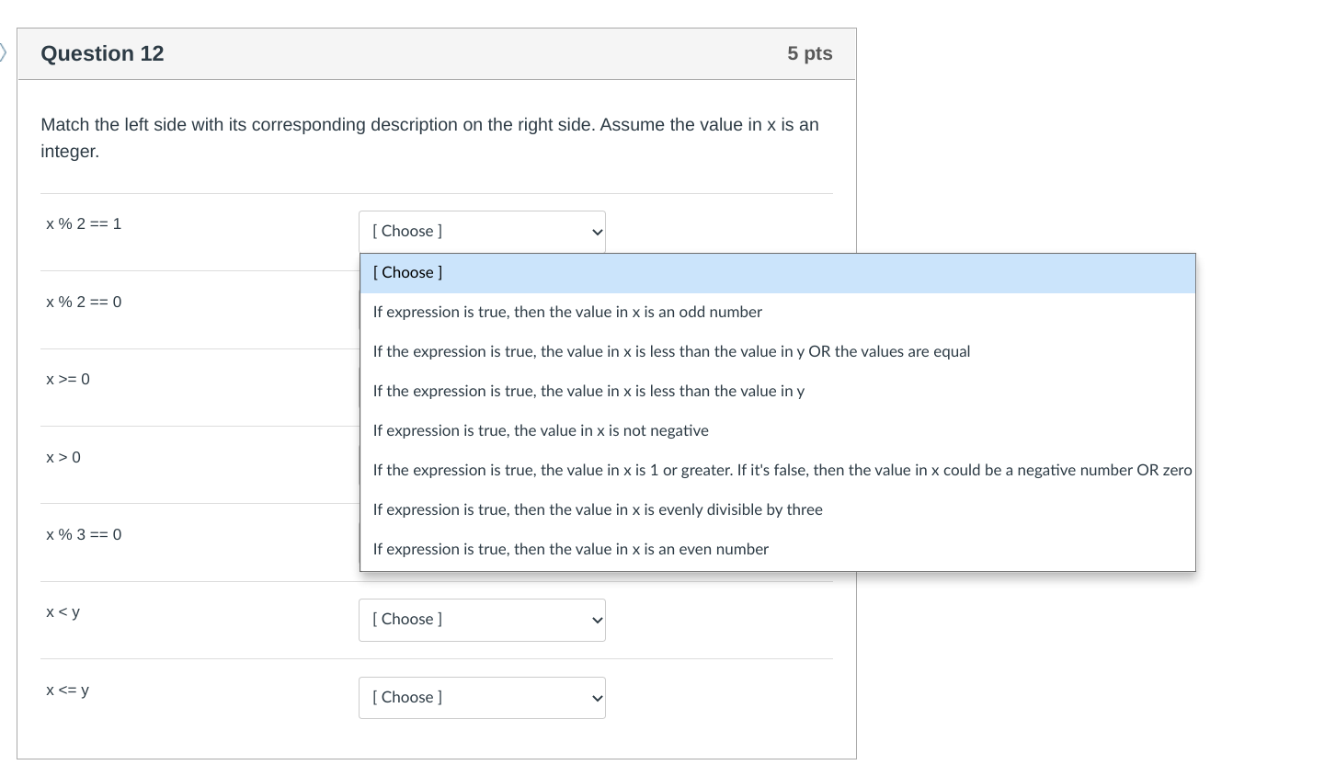Pick the 'evenly divisible by three' option
The width and height of the screenshot is (1336, 765).
[778, 510]
